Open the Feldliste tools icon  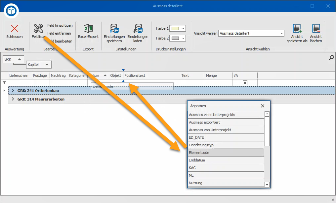(x=38, y=28)
